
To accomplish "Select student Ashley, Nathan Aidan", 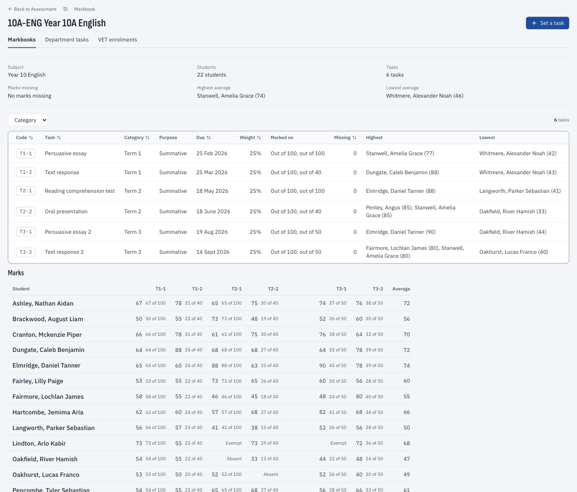I will (43, 304).
